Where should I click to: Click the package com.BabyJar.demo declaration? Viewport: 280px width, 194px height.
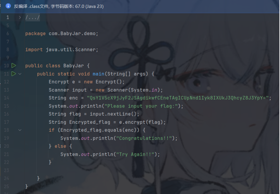click(62, 34)
